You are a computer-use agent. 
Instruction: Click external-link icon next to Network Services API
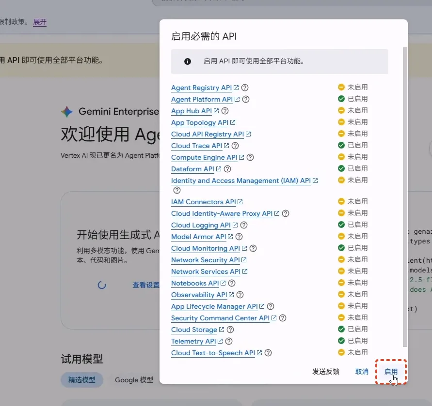(x=245, y=271)
